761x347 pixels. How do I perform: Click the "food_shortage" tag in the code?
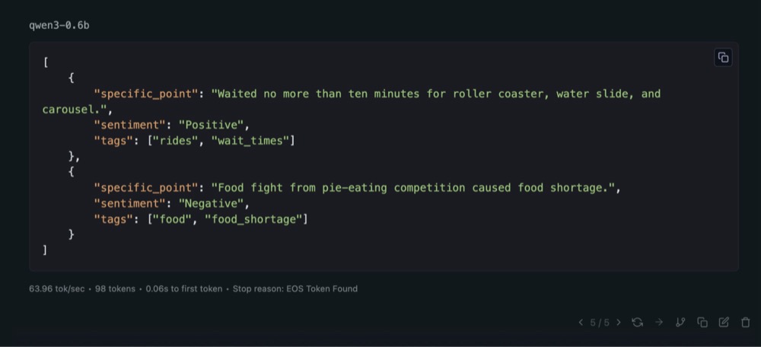click(x=256, y=219)
